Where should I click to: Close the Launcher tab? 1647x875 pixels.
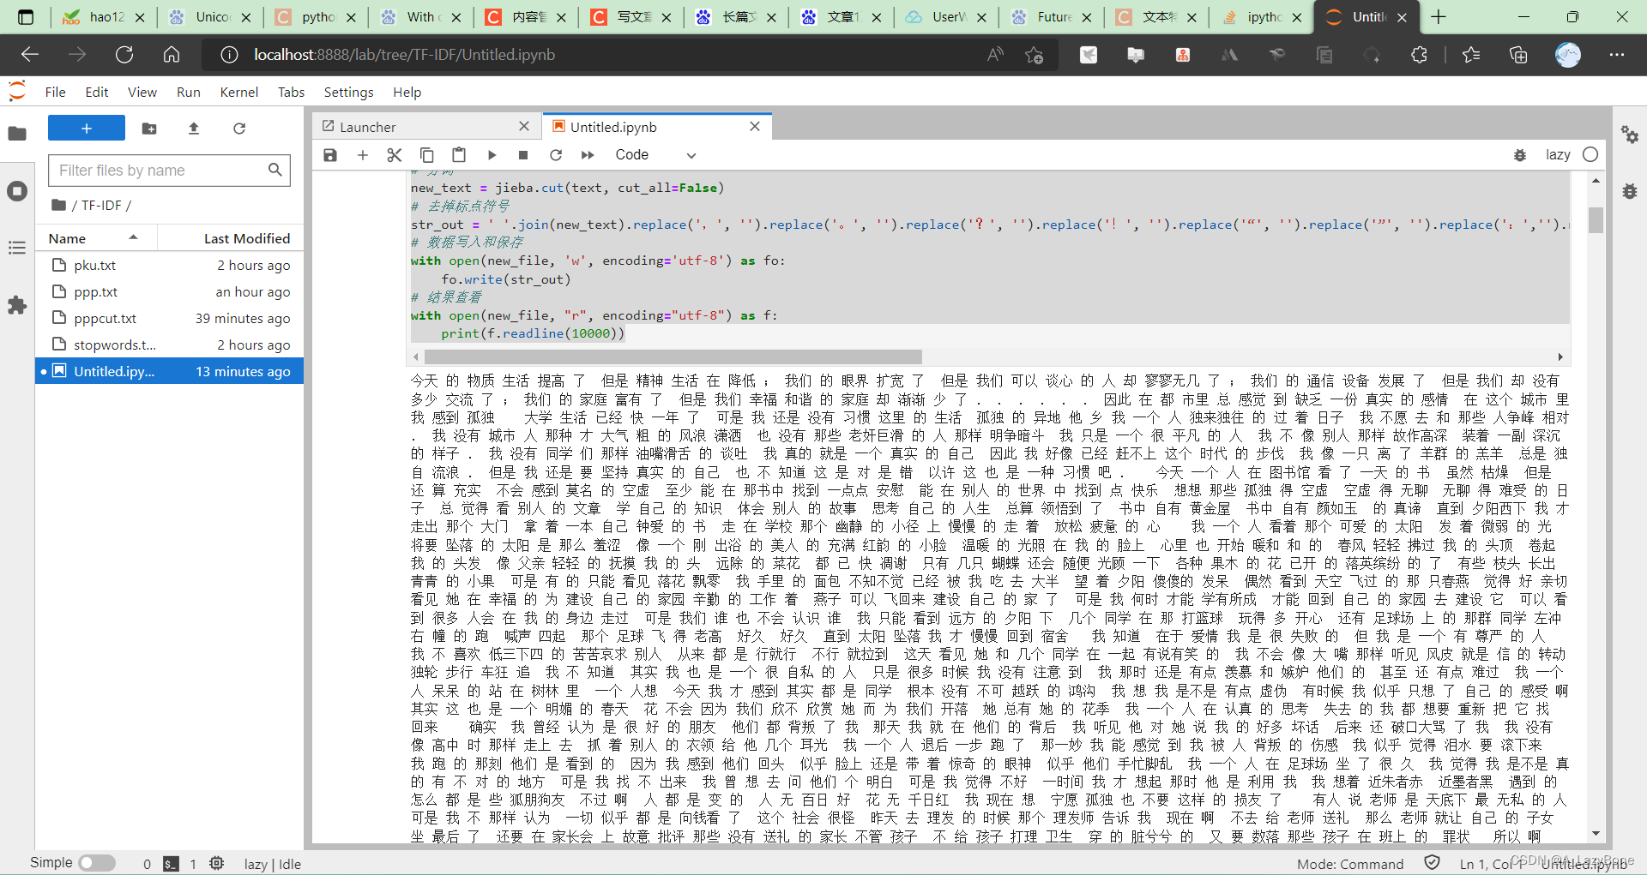tap(524, 127)
